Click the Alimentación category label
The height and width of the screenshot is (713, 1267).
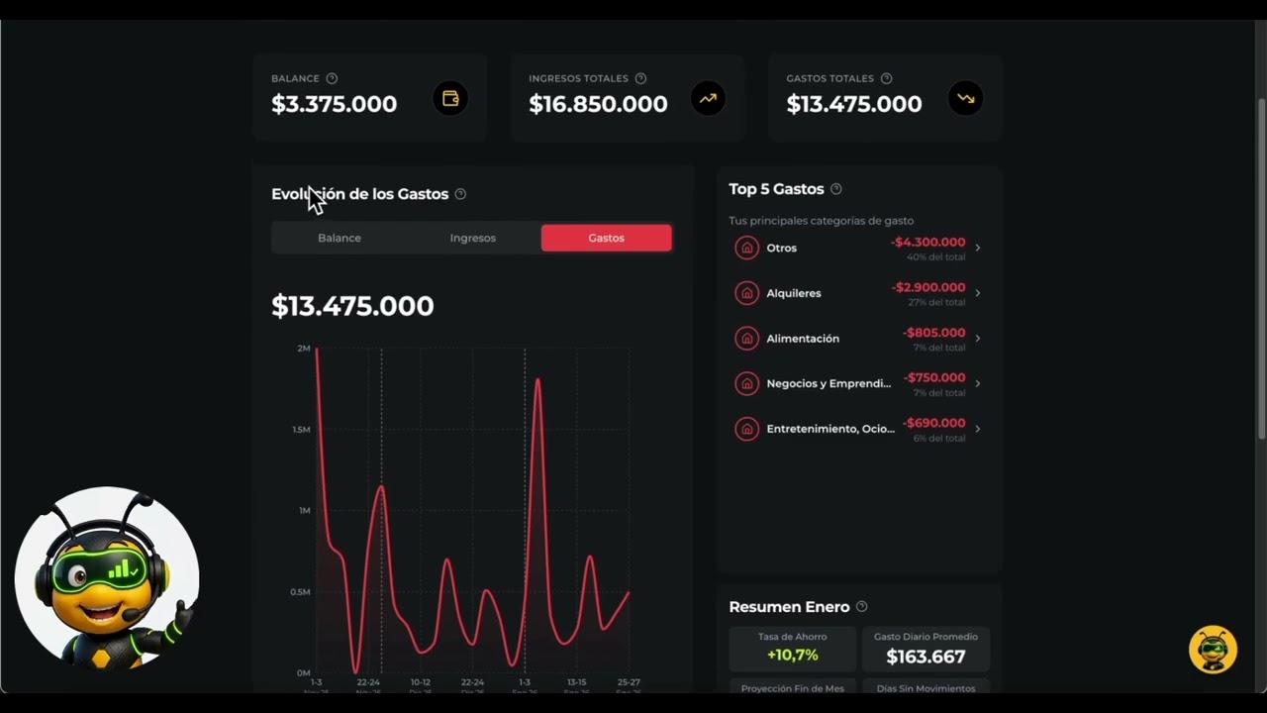tap(803, 339)
